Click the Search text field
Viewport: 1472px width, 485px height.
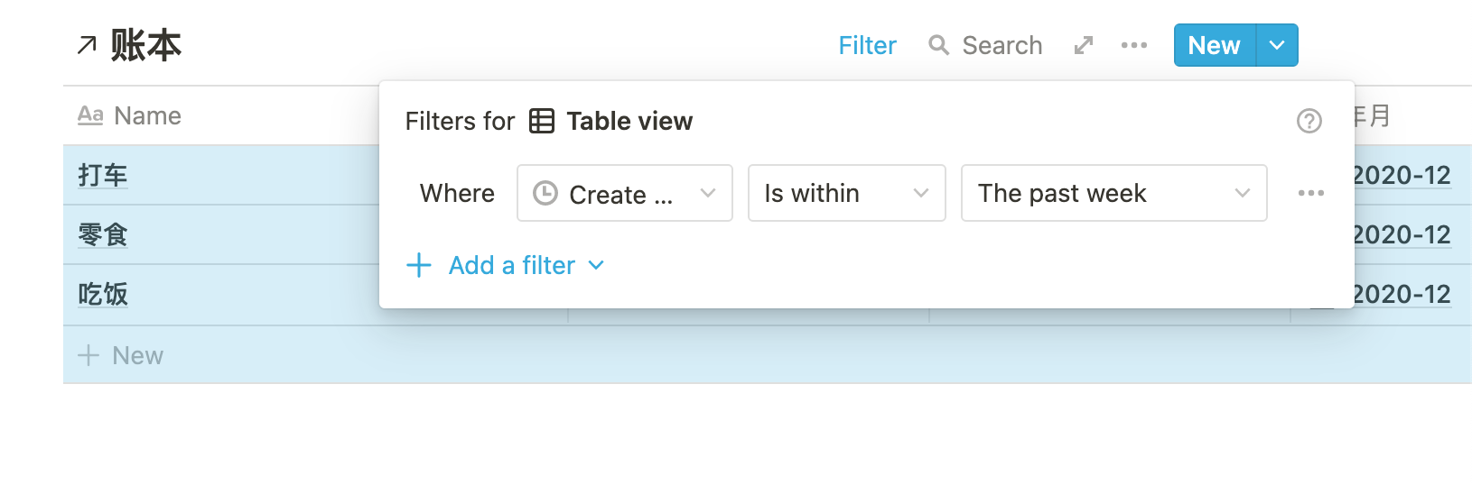click(x=1002, y=45)
